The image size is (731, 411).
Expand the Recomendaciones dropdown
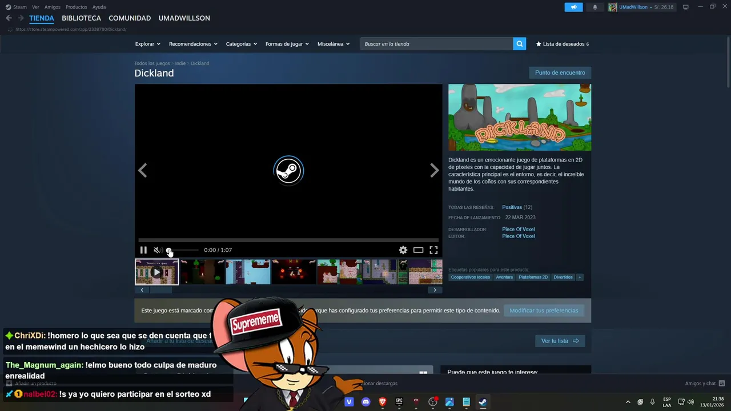pyautogui.click(x=193, y=44)
